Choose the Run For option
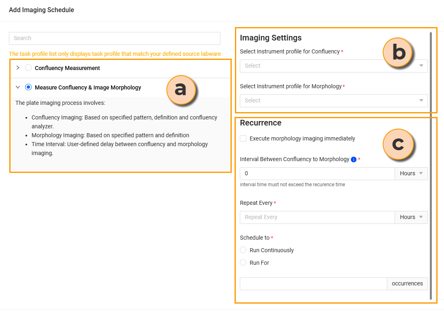 [243, 262]
